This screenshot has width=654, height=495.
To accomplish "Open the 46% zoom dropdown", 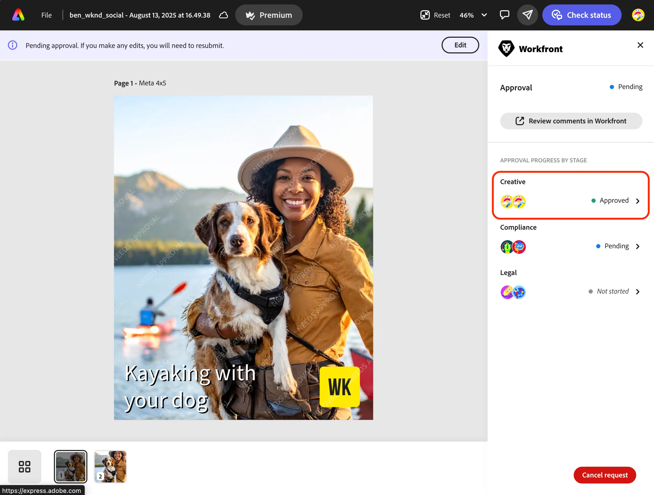I will (473, 15).
